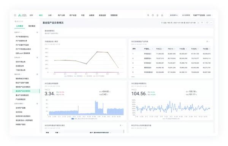Click the refresh icon beside the date range
The image size is (228, 146).
coord(207,23)
